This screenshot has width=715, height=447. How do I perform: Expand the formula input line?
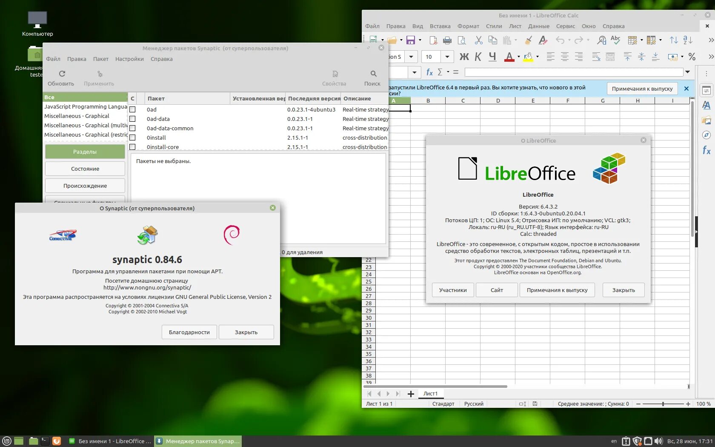point(687,72)
